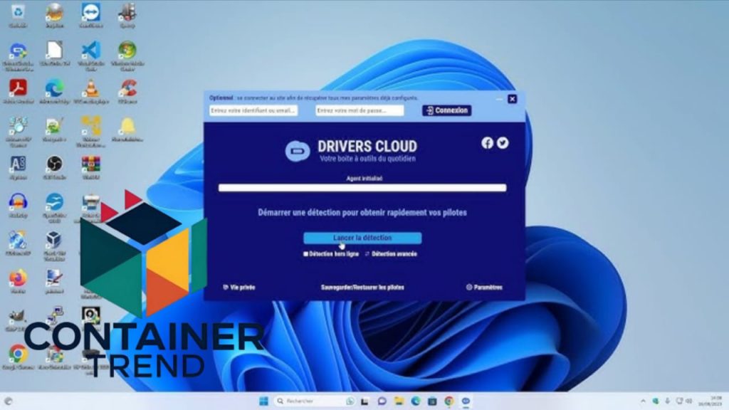Open Microsoft Edge from the taskbar

pyautogui.click(x=416, y=401)
